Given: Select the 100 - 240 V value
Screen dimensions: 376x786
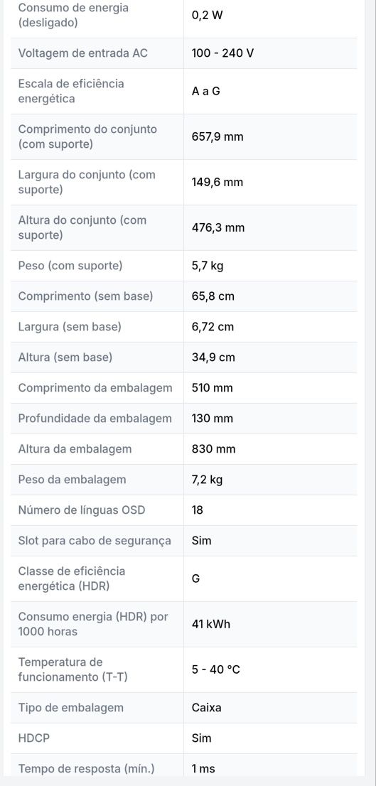Looking at the screenshot, I should 222,53.
